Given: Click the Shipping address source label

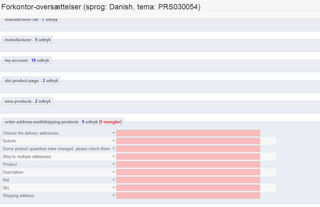Looking at the screenshot, I should tap(18, 195).
